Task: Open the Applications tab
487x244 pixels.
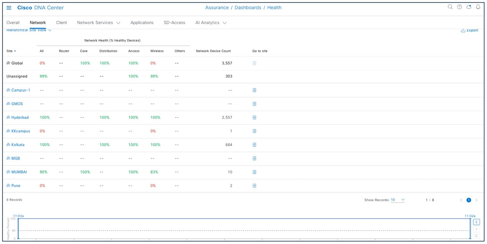Action: 142,23
